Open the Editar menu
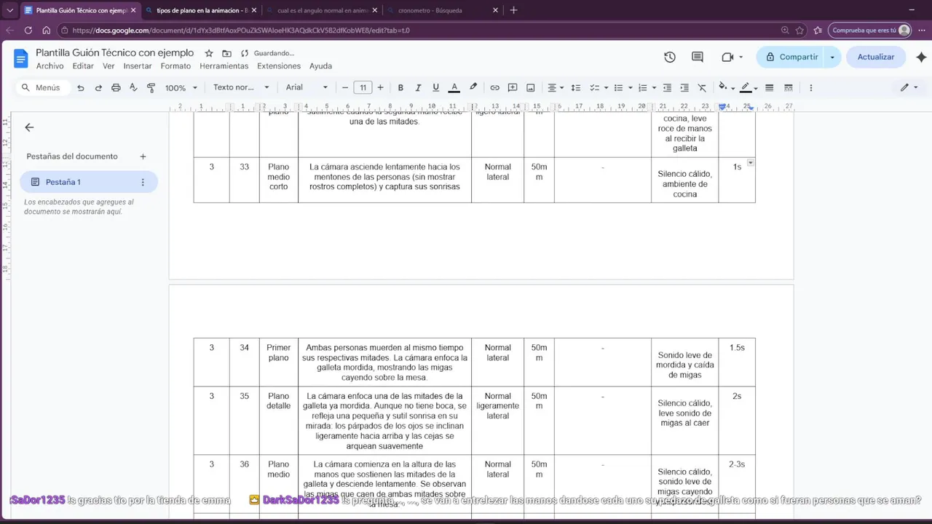The width and height of the screenshot is (932, 524). coord(83,66)
